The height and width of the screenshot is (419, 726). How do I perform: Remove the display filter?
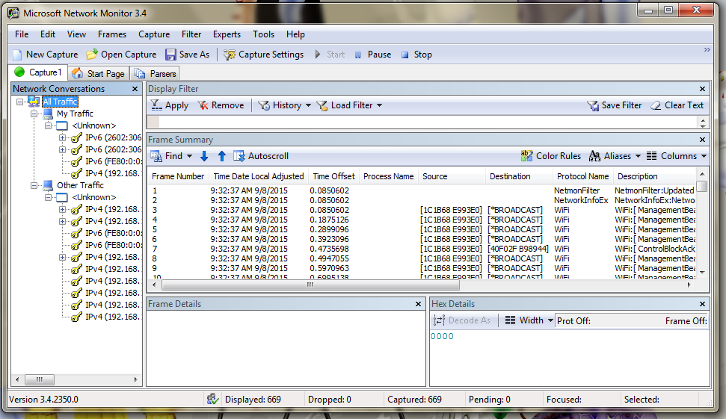[x=221, y=105]
